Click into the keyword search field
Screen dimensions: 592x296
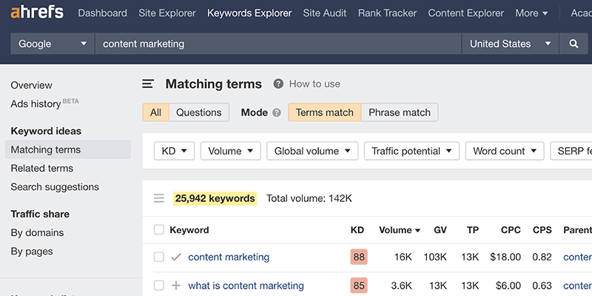pos(278,44)
